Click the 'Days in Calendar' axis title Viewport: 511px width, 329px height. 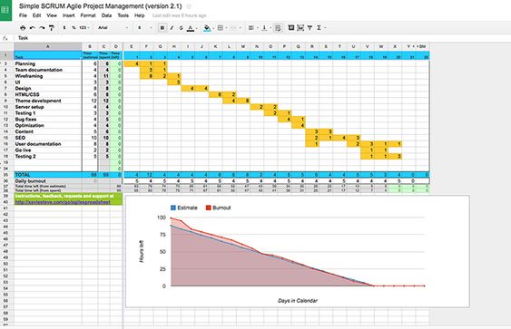click(x=297, y=301)
